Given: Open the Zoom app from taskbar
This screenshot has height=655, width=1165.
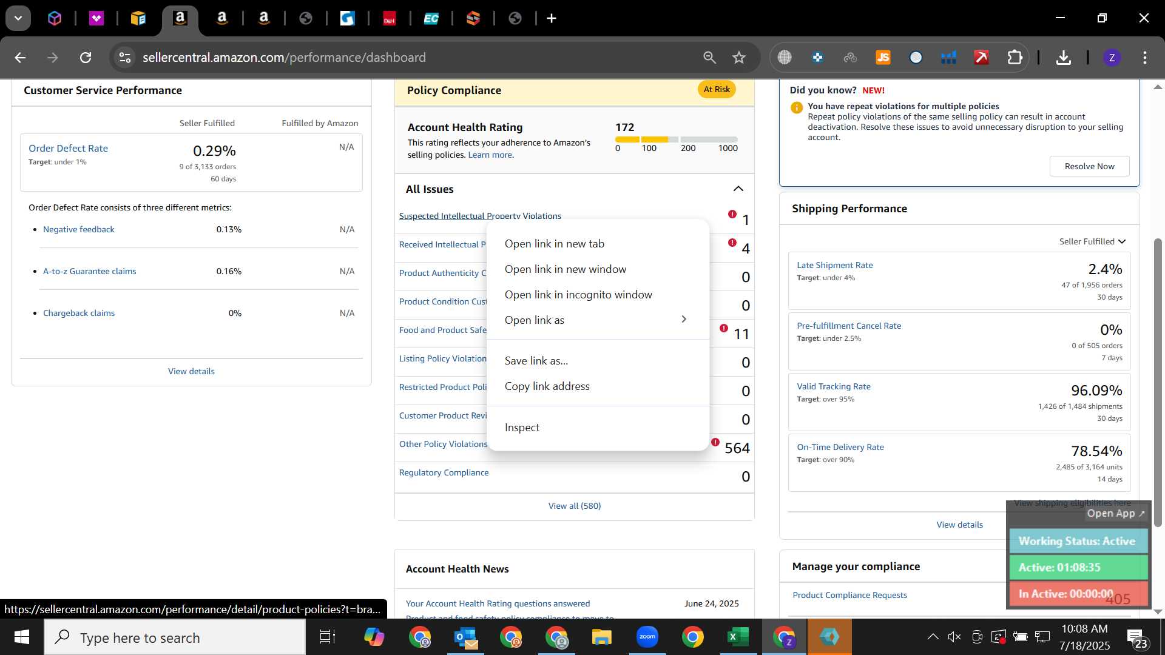Looking at the screenshot, I should click(647, 637).
